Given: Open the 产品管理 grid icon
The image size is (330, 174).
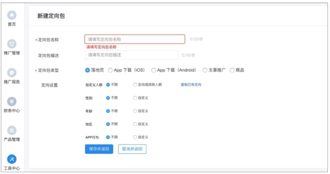Looking at the screenshot, I should 12,130.
